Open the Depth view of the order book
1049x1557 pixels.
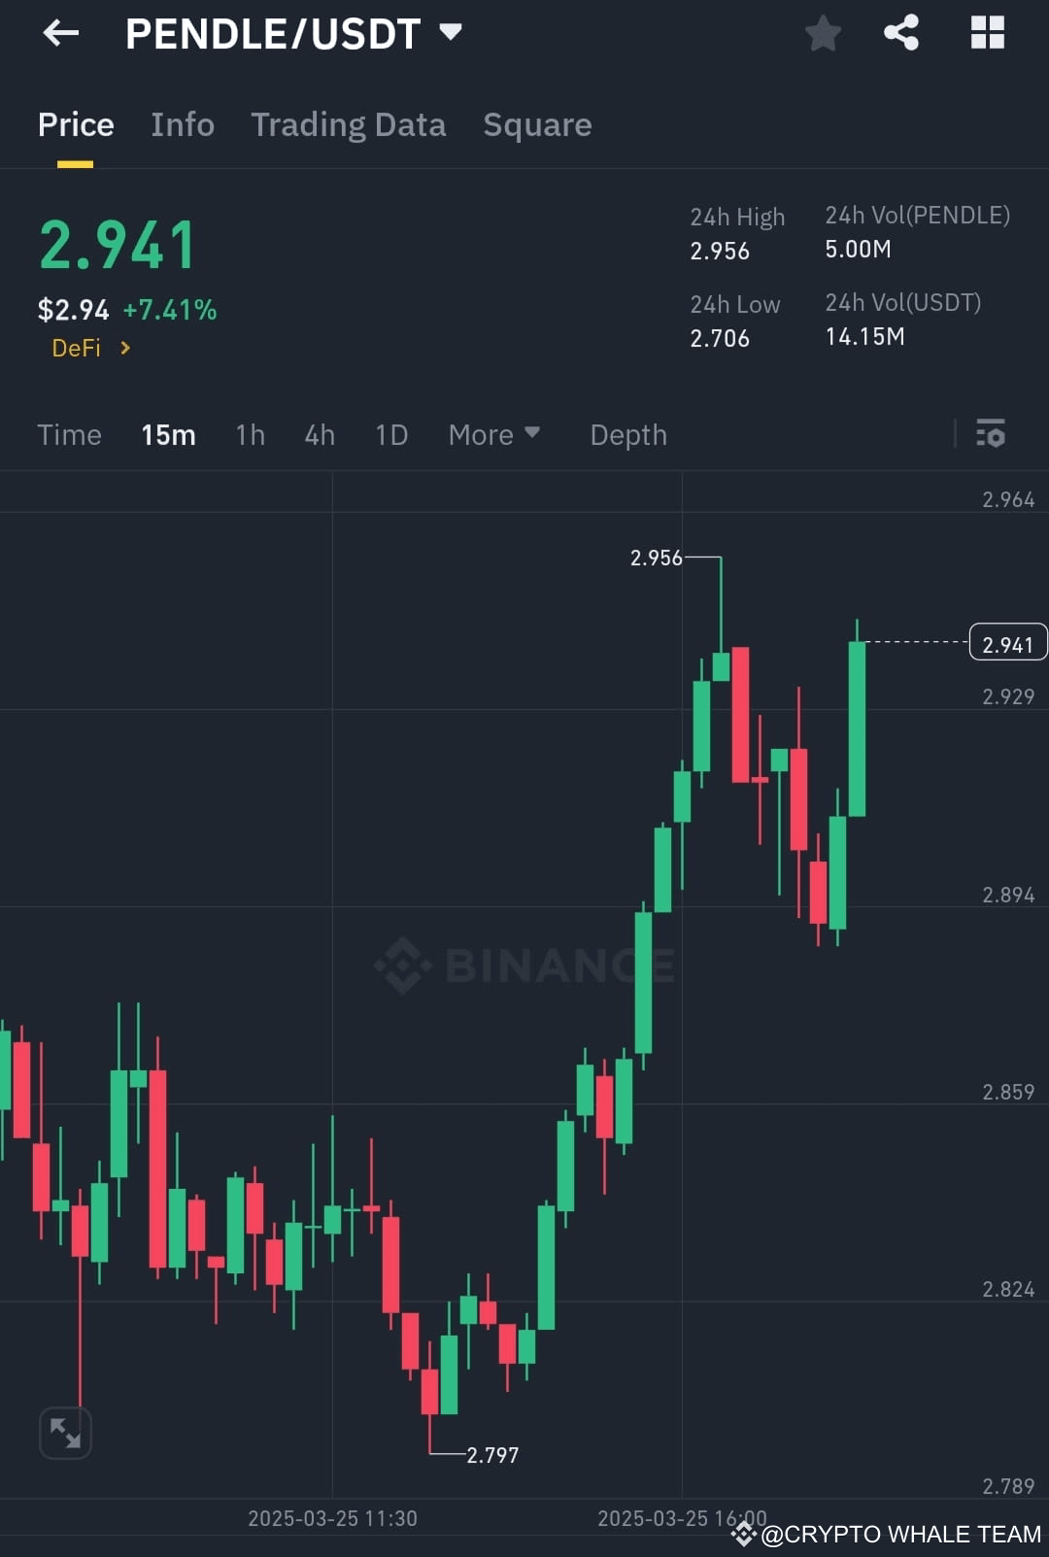pos(627,434)
